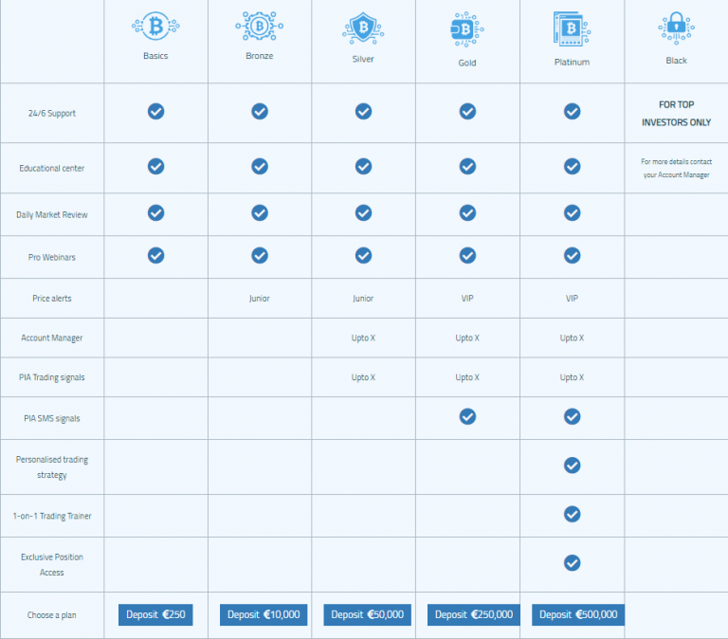Image resolution: width=728 pixels, height=639 pixels.
Task: Select the Silver plan shield icon
Action: point(363,28)
